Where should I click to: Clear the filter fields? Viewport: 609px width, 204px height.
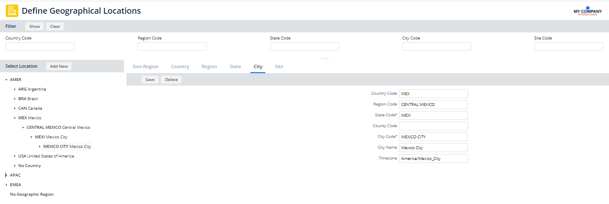click(55, 26)
